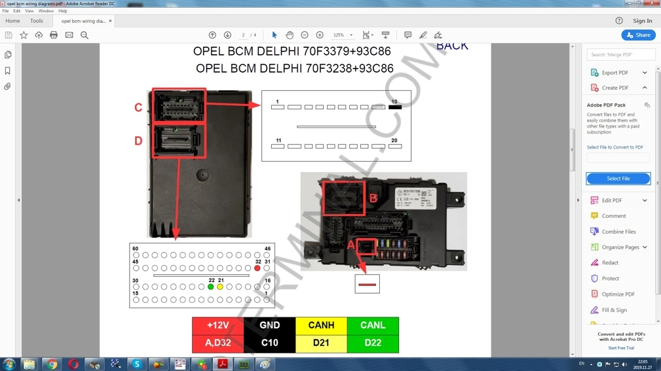Click the page number field showing 2

[243, 35]
